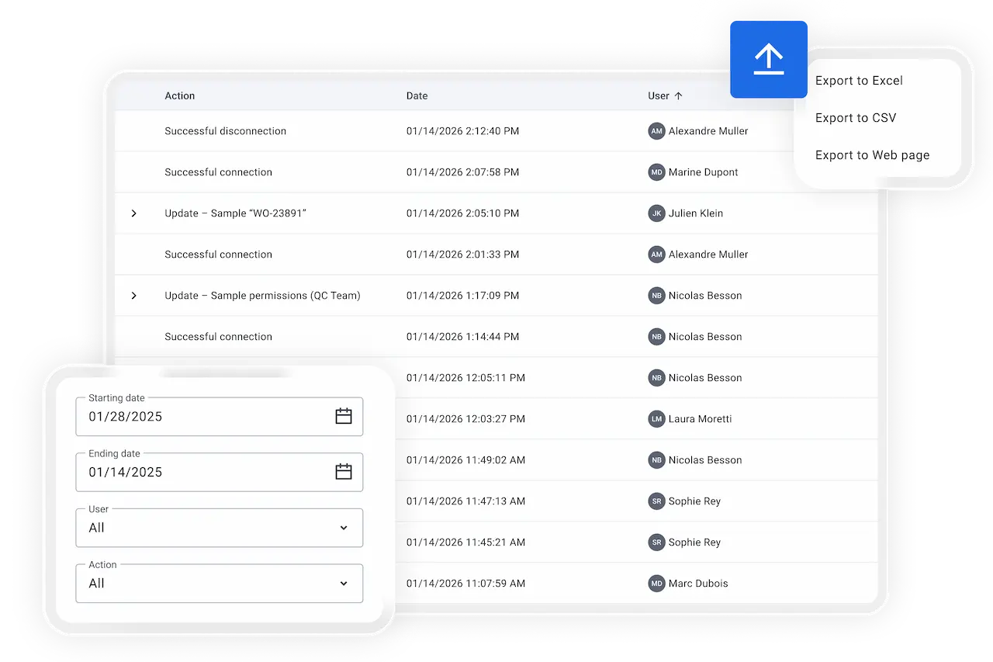Click Alexandre Muller's AM avatar badge
The image size is (993, 662).
[656, 131]
